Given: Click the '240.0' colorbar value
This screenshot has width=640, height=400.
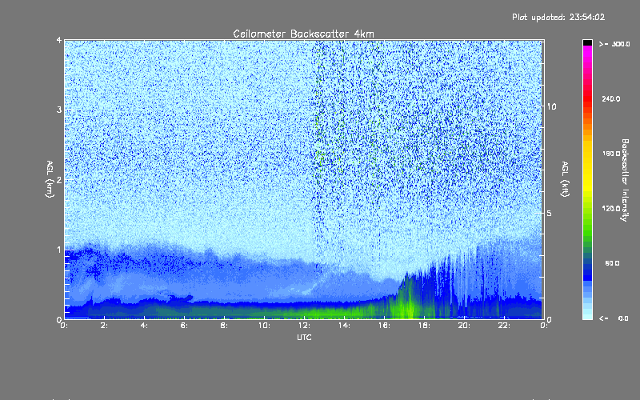Looking at the screenshot, I should 611,98.
